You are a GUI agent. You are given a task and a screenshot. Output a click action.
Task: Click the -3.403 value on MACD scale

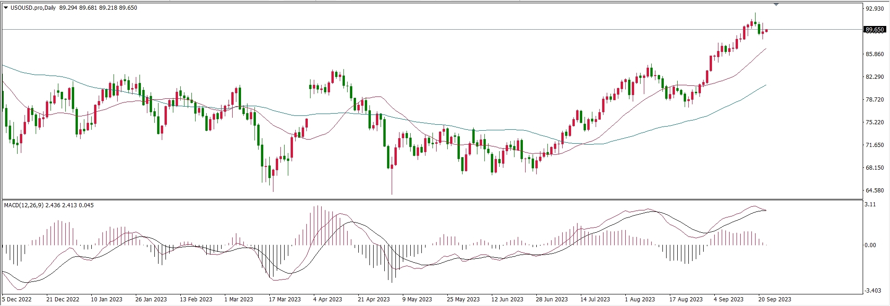[872, 291]
